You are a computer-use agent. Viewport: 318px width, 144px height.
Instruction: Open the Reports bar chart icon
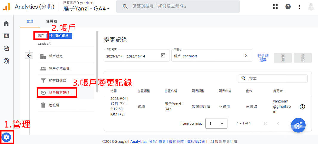[x=6, y=36]
